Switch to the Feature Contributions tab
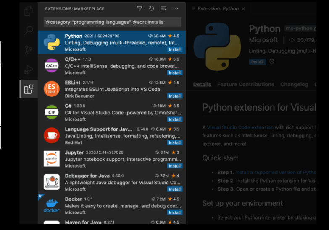 pyautogui.click(x=246, y=84)
